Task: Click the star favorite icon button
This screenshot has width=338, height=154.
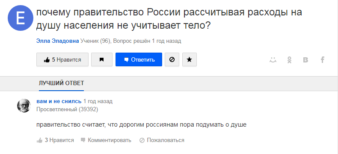Action: [x=189, y=59]
